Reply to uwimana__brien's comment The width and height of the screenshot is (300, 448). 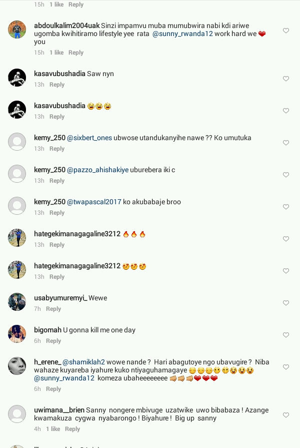point(72,429)
